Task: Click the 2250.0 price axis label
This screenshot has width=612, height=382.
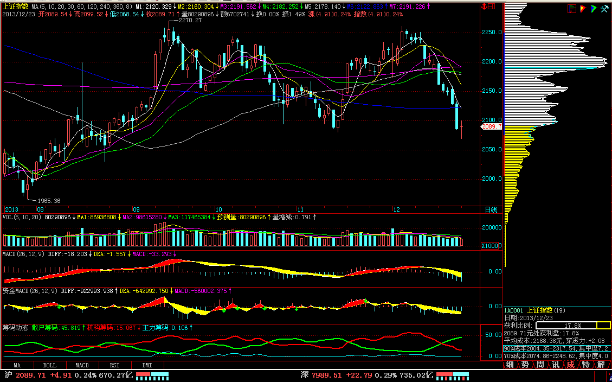Action: point(492,32)
